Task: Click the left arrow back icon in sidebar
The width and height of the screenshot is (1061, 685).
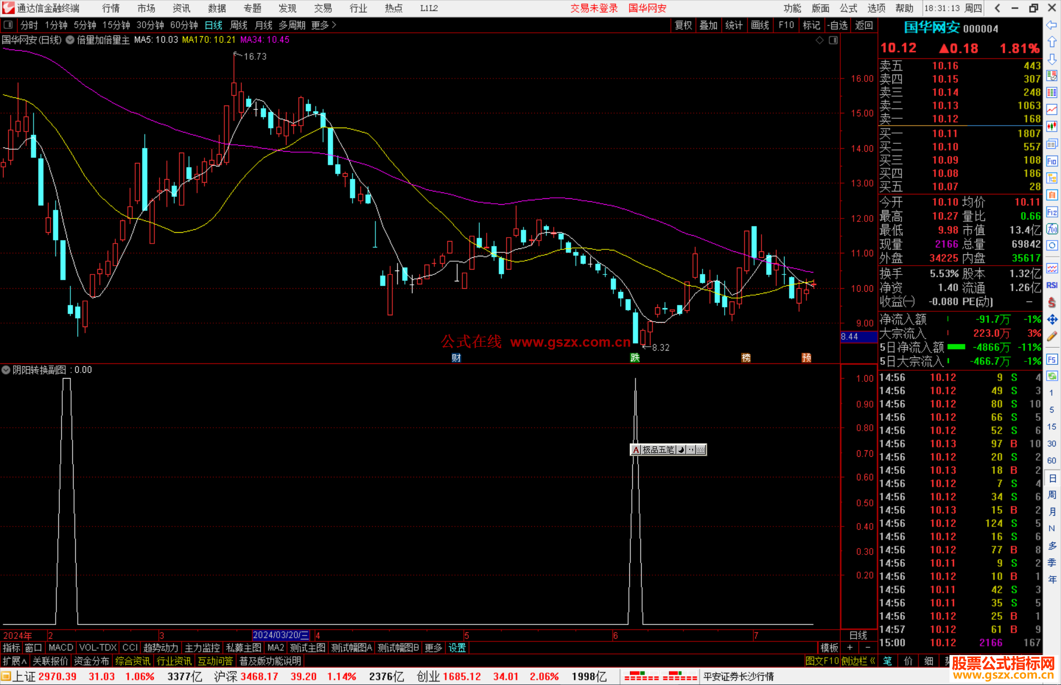Action: (x=1052, y=25)
